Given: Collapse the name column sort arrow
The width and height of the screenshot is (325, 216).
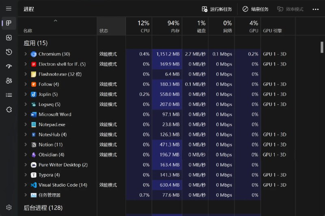Looking at the screenshot, I should point(56,21).
